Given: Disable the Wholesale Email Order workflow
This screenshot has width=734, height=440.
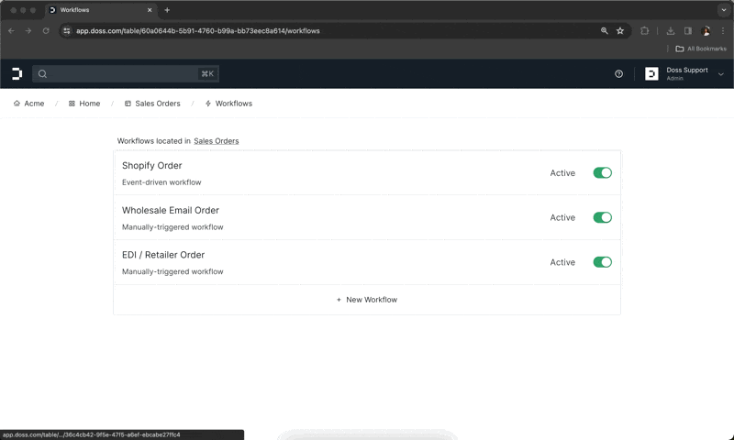Looking at the screenshot, I should [602, 218].
